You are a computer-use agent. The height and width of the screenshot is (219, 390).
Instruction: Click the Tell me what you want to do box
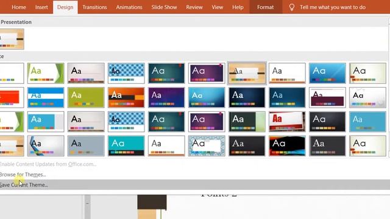[x=333, y=7]
